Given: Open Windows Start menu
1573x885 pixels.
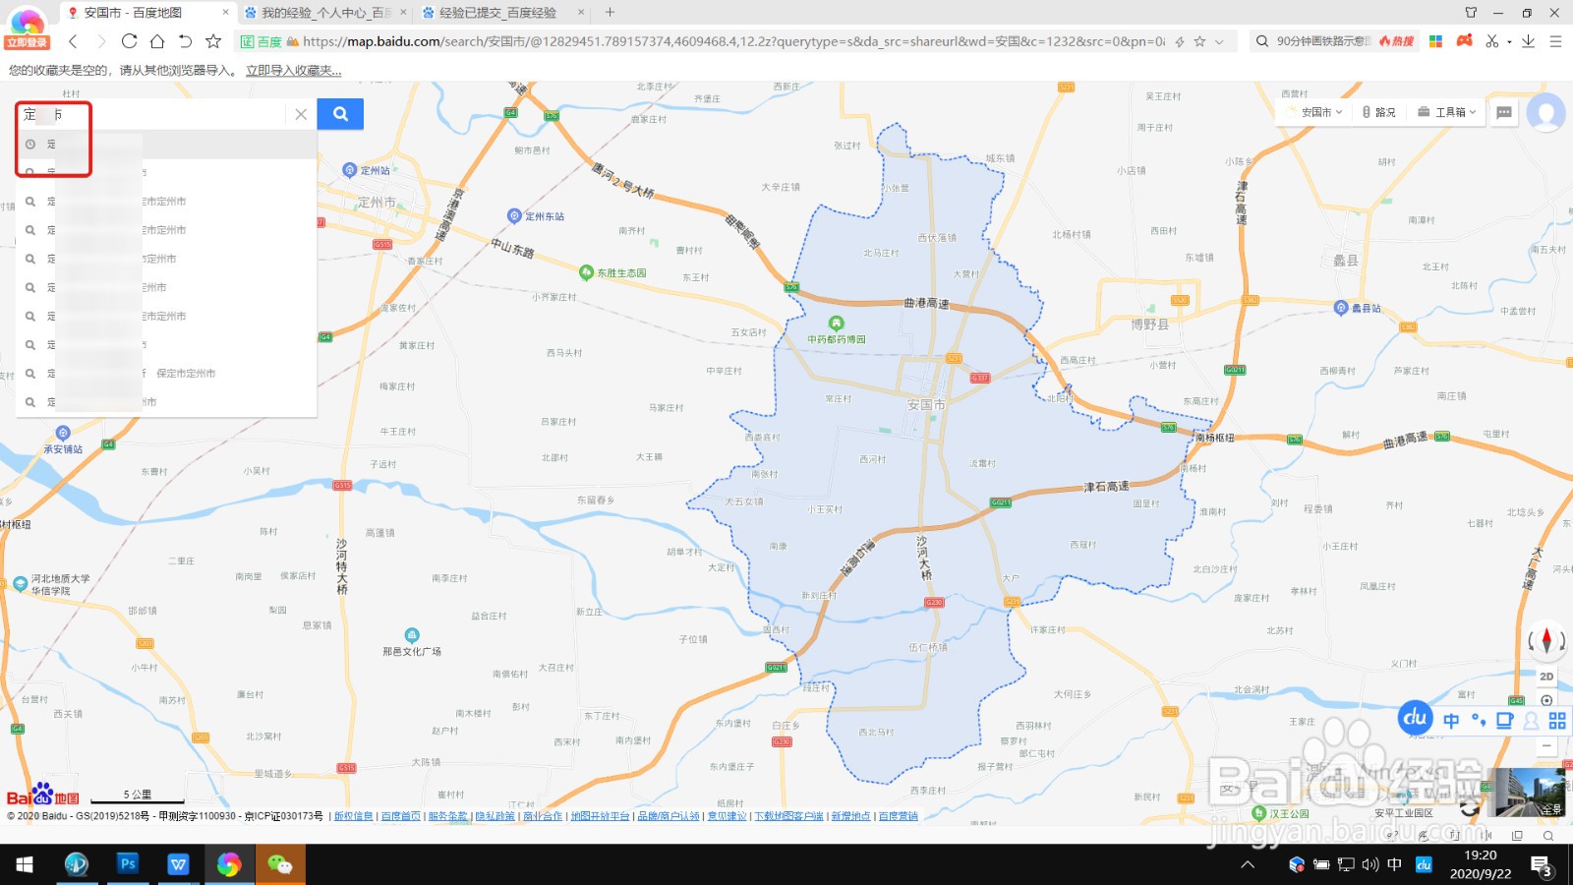Looking at the screenshot, I should [25, 864].
